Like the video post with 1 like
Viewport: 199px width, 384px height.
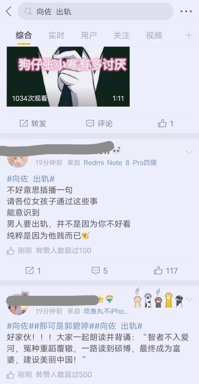(x=166, y=123)
